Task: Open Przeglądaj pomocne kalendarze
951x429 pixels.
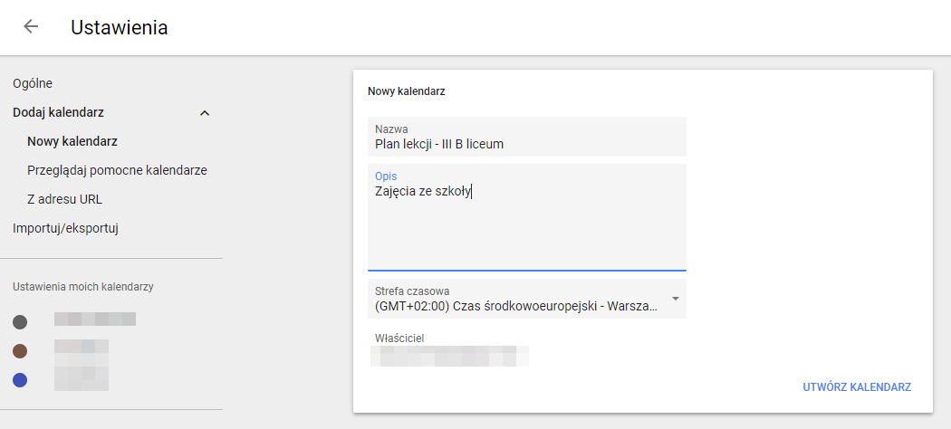Action: [117, 171]
